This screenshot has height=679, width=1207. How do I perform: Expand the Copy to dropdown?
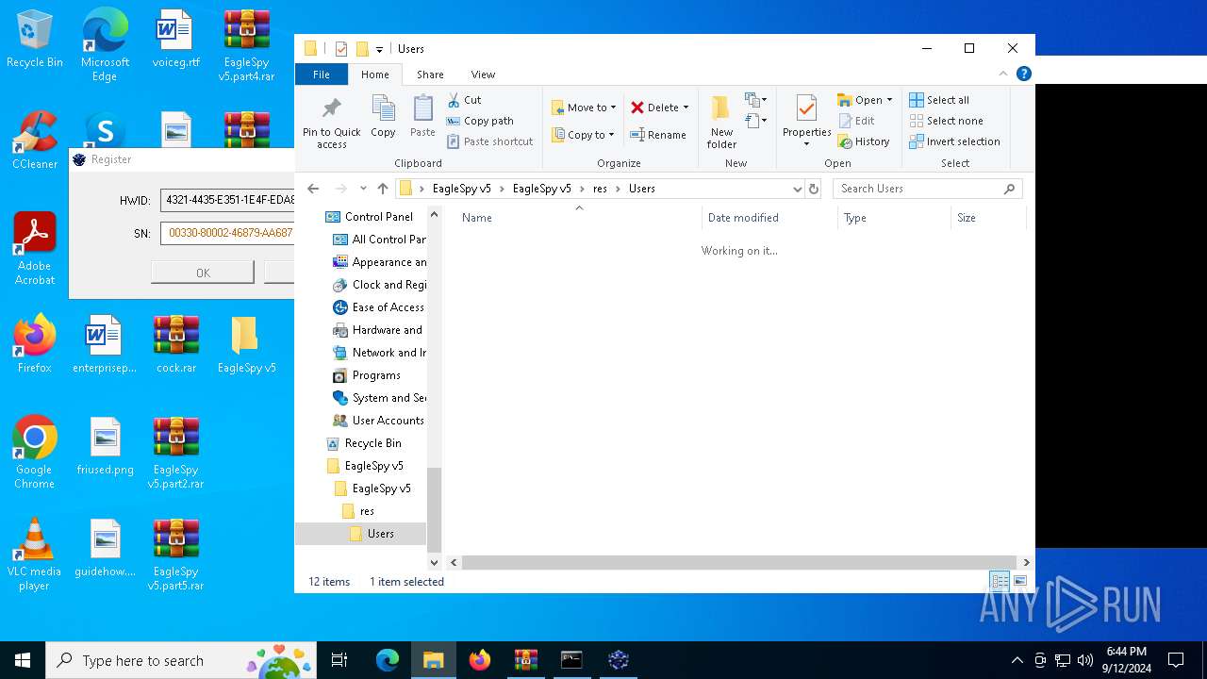click(x=611, y=135)
